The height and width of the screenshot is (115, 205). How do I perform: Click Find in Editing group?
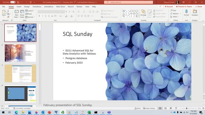[173, 11]
